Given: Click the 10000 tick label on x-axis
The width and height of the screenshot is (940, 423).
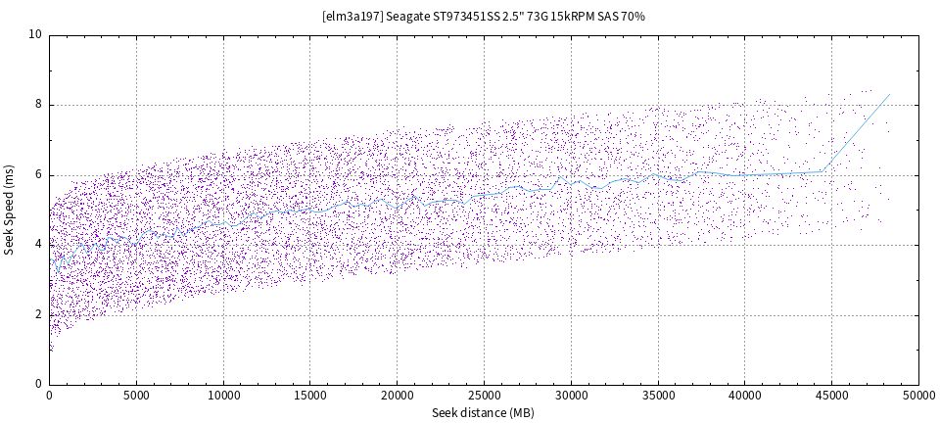Looking at the screenshot, I should pyautogui.click(x=223, y=396).
